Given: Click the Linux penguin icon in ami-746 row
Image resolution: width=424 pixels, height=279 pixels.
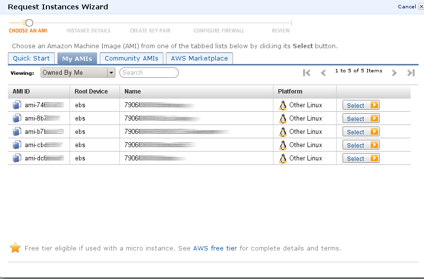Looking at the screenshot, I should click(282, 105).
